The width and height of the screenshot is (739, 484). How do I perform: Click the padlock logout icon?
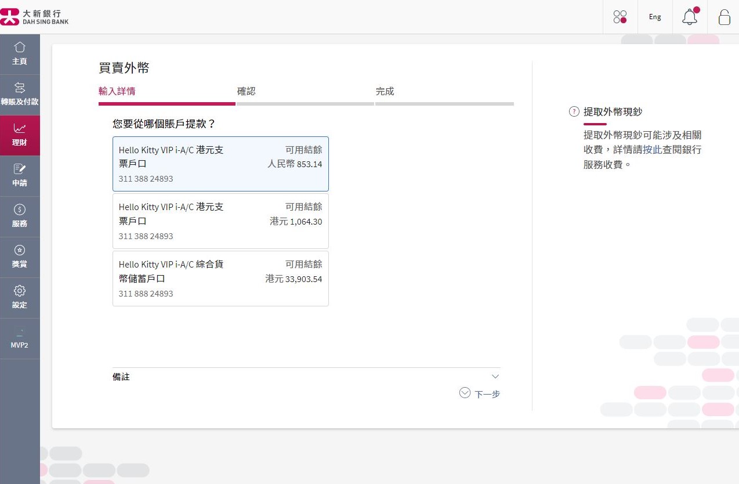point(724,17)
